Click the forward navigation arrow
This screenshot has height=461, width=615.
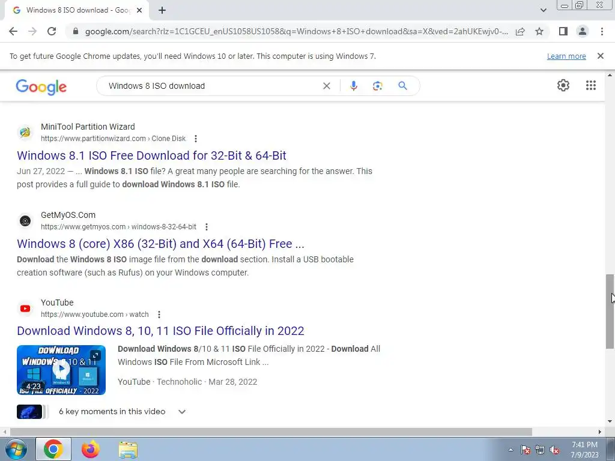click(32, 31)
